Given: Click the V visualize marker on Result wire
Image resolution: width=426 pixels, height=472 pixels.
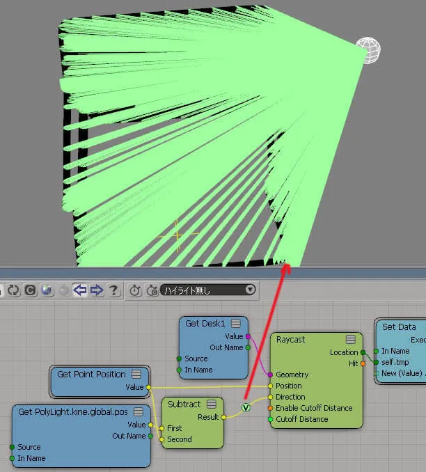Looking at the screenshot, I should [x=246, y=407].
